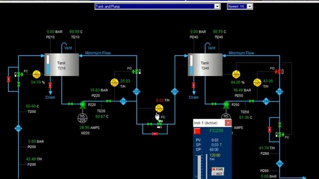Screen dimensions: 319x179
Task: Click the OP value 60.00 in faceplate
Action: tap(214, 150)
